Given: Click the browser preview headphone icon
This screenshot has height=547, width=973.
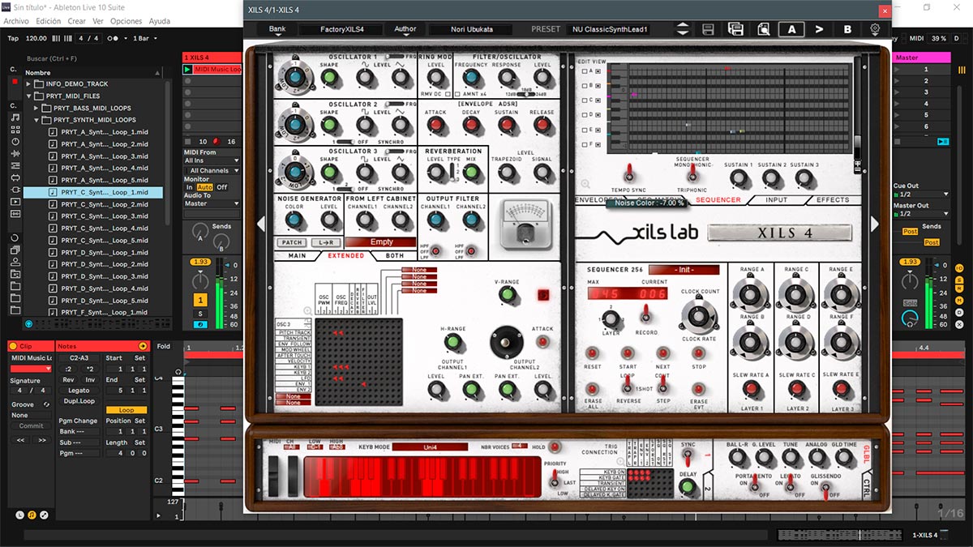Looking at the screenshot, I should [29, 323].
